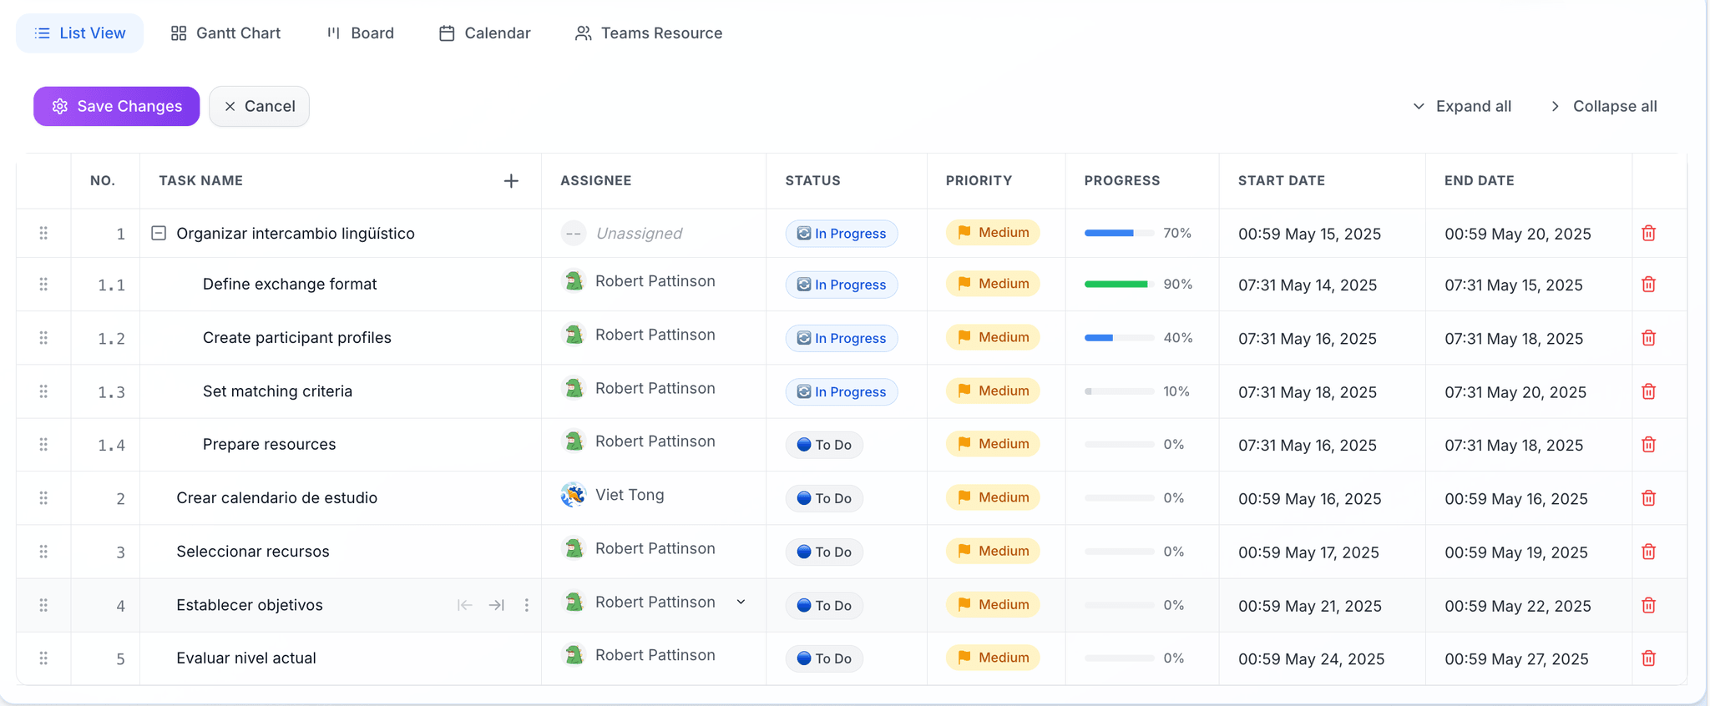1710x706 pixels.
Task: Change status of Prepare resources
Action: 824,445
